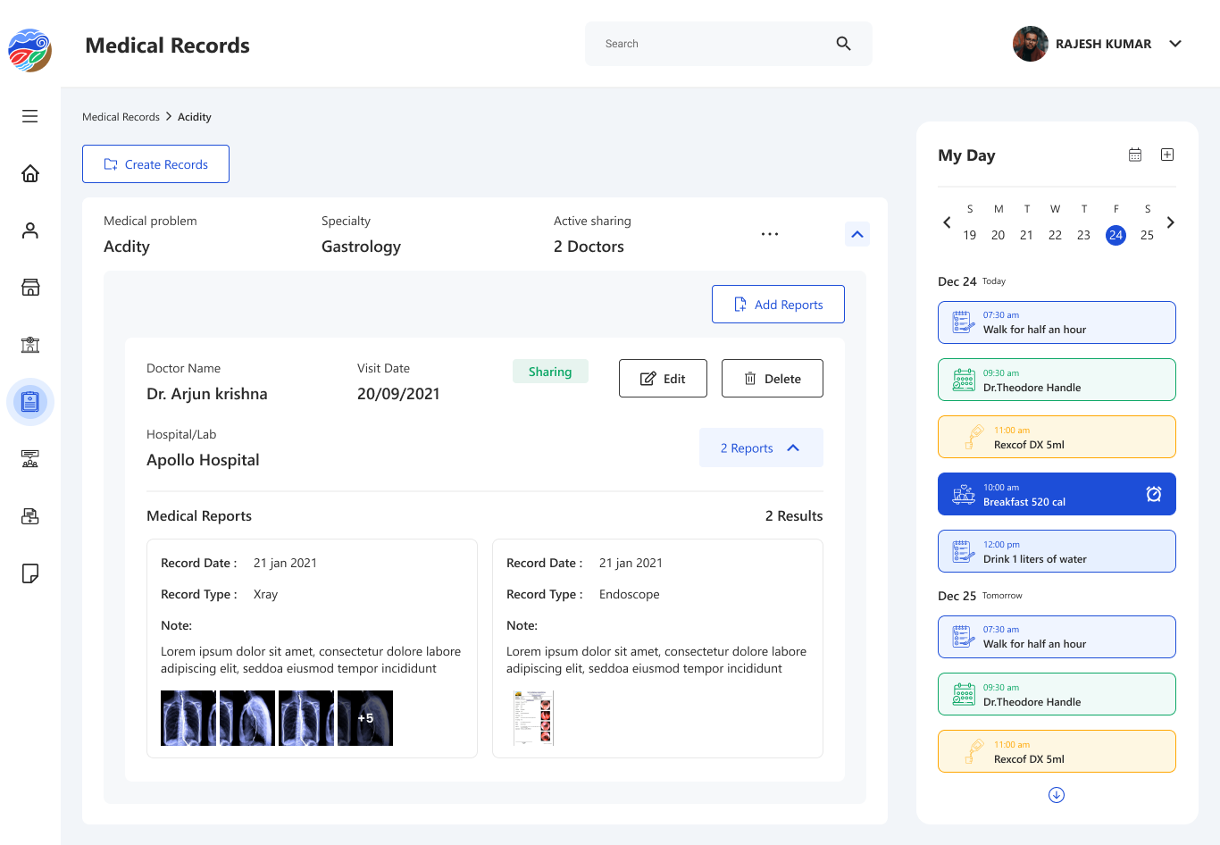
Task: Open the Profile person icon in the sidebar
Action: point(30,230)
